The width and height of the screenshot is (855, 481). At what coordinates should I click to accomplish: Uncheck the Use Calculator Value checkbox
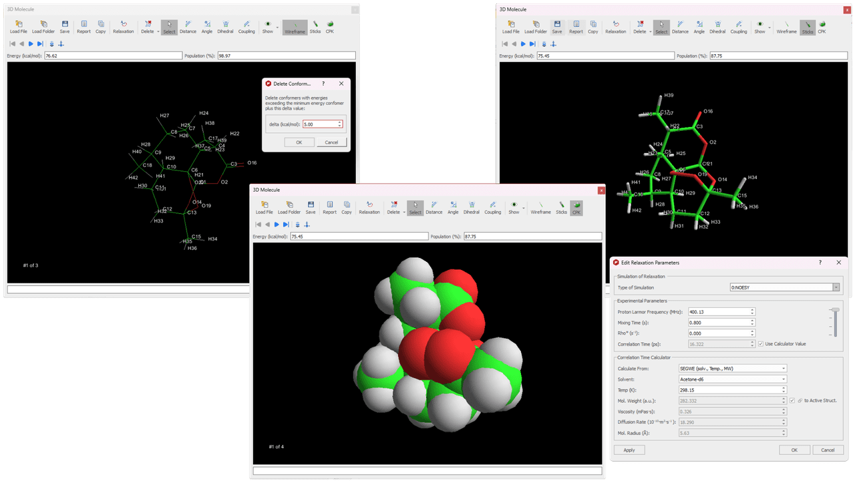[761, 344]
